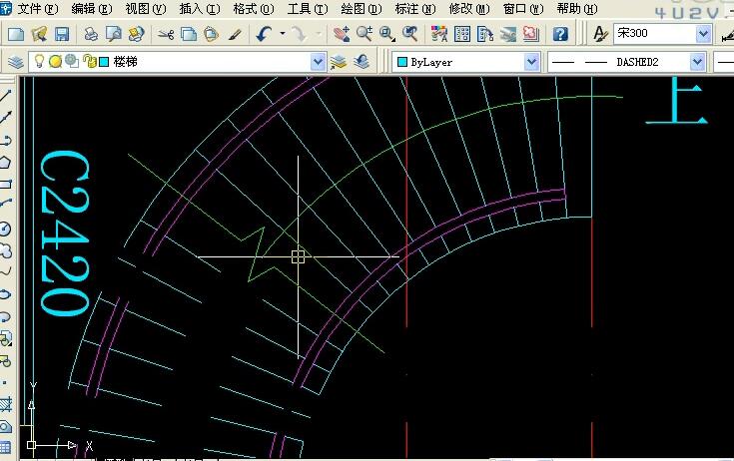Open the ByLayer color dropdown
The image size is (734, 461).
(531, 62)
